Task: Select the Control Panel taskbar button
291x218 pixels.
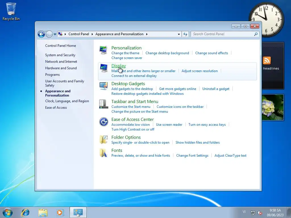Action: click(78, 212)
